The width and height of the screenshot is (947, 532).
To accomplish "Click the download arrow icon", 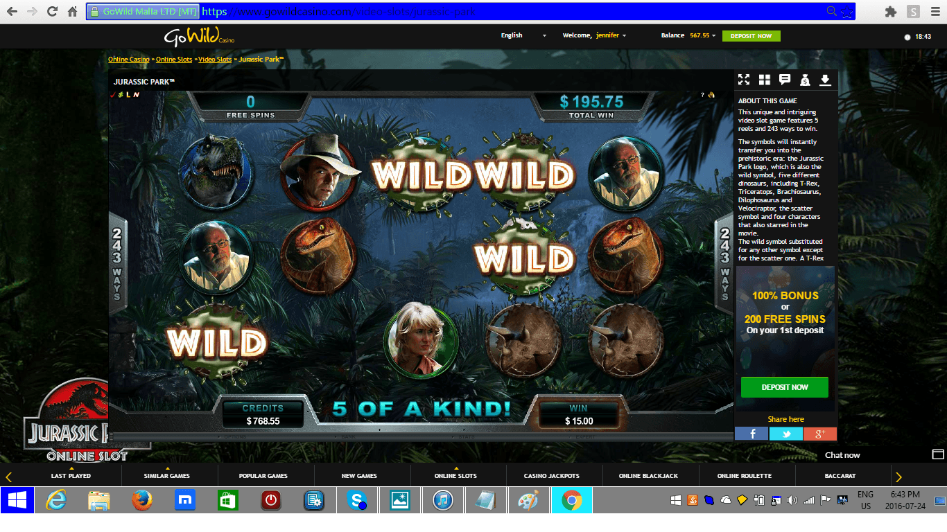I will 825,80.
